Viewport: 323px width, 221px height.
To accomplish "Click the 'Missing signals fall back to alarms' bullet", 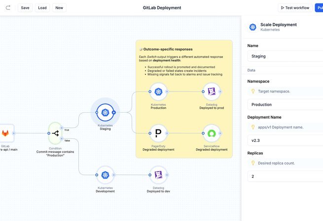I will tap(185, 74).
